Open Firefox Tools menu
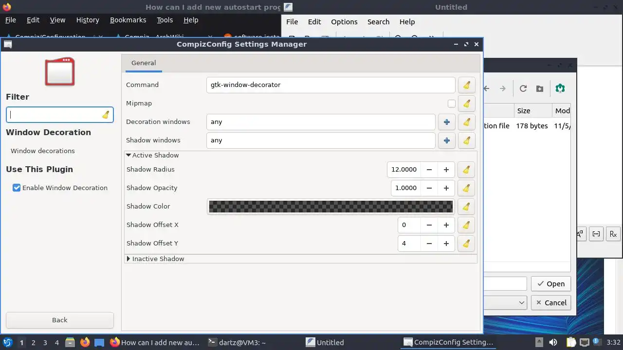Viewport: 623px width, 350px height. tap(165, 20)
